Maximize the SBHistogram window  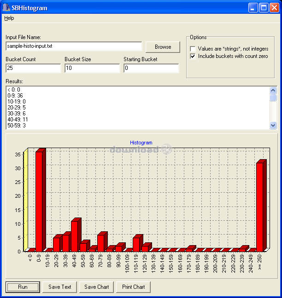pyautogui.click(x=264, y=8)
